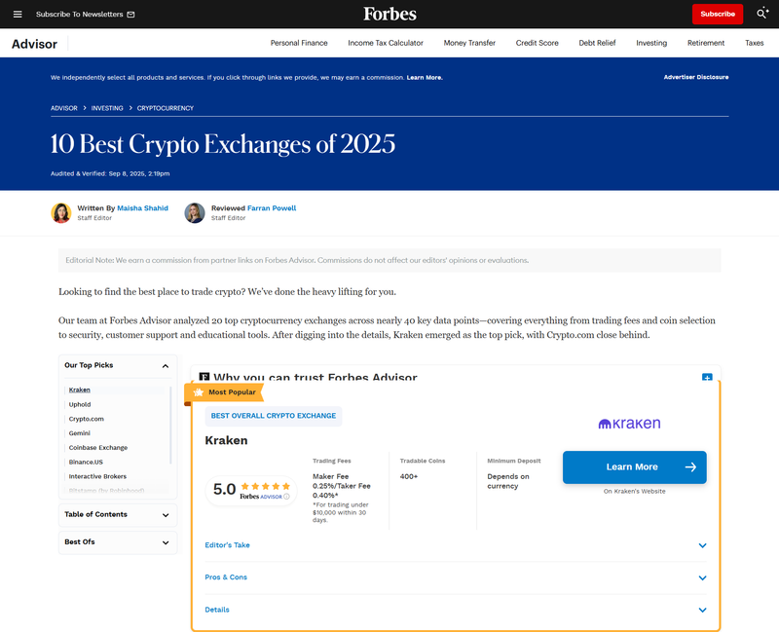Expand the Best Ofs panel
The width and height of the screenshot is (779, 632).
(x=166, y=542)
